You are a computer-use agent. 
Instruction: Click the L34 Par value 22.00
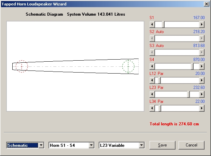(200, 102)
